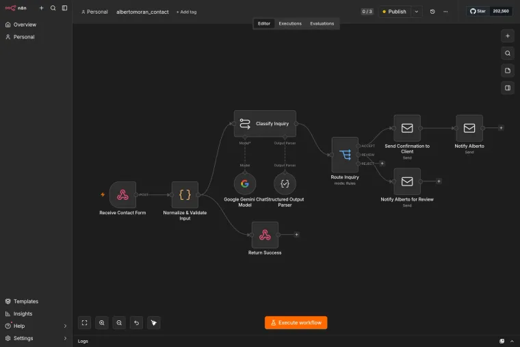Collapse the sidebar panel icon
The height and width of the screenshot is (347, 520).
(x=65, y=8)
